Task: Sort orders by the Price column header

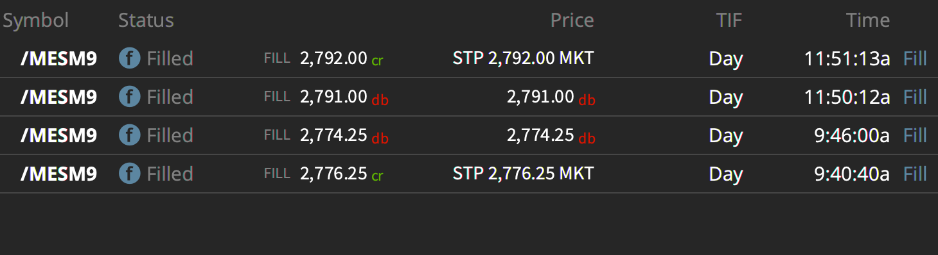Action: pos(572,21)
